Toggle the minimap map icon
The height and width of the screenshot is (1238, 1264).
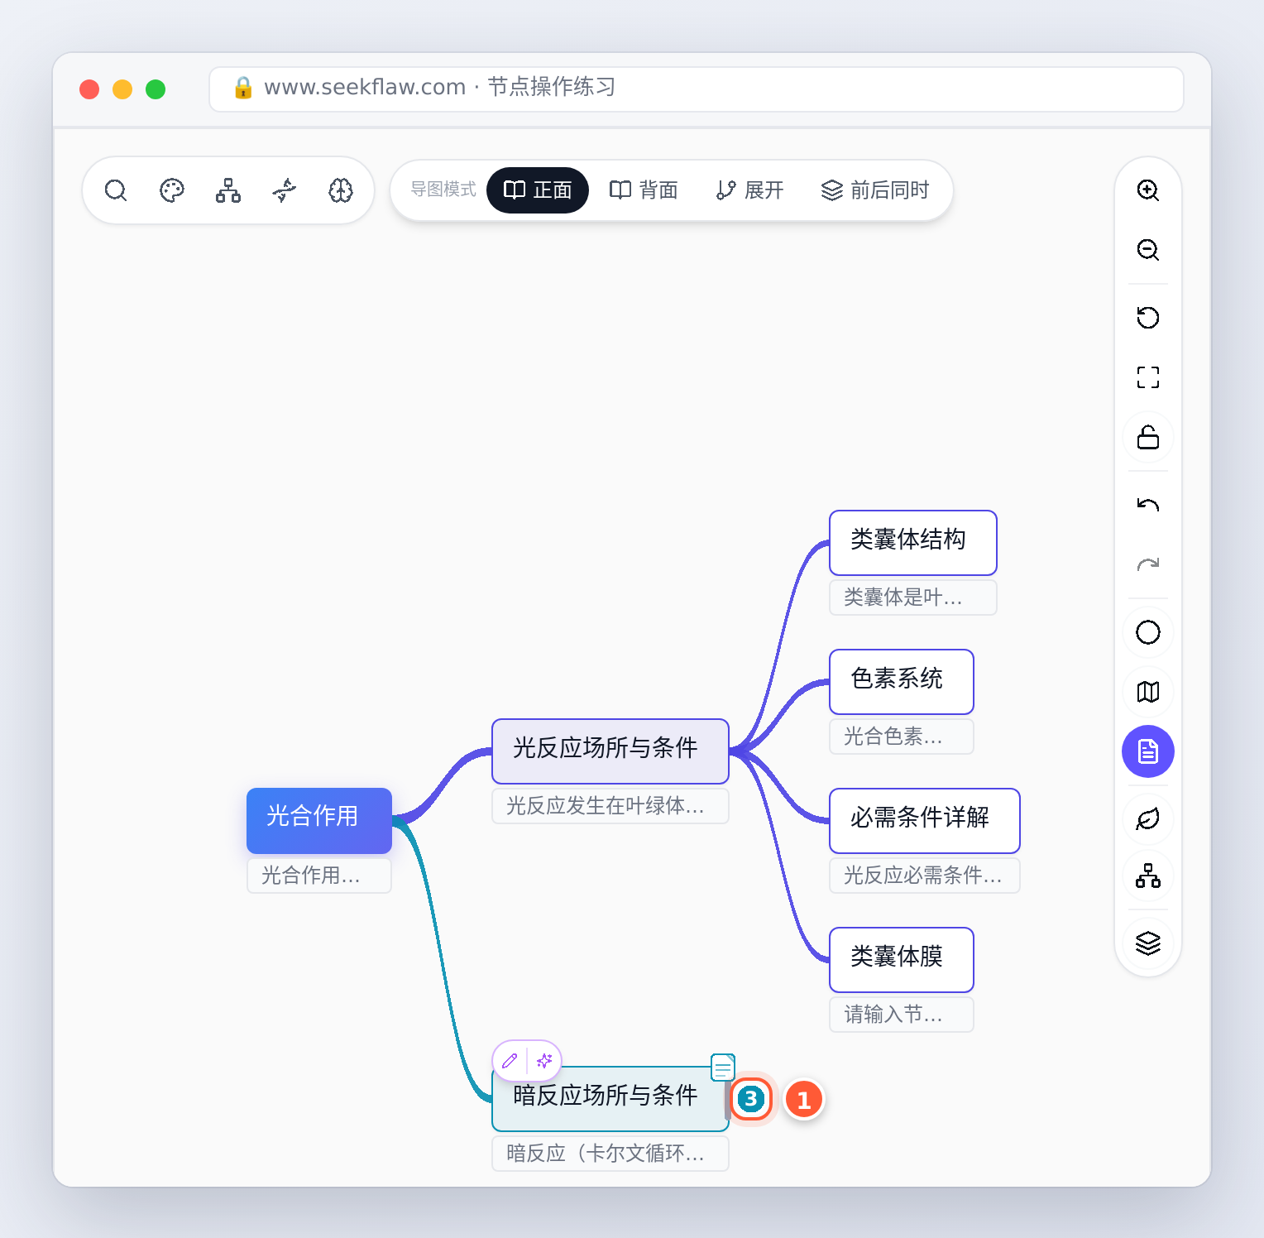pos(1148,692)
